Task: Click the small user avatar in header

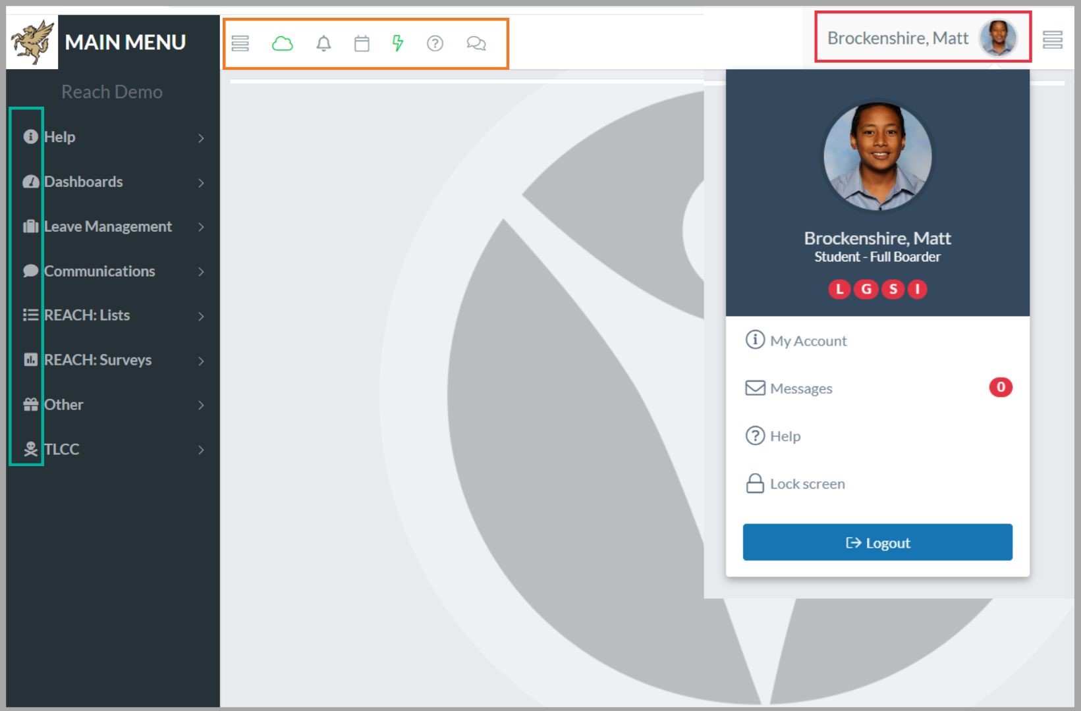Action: [998, 38]
